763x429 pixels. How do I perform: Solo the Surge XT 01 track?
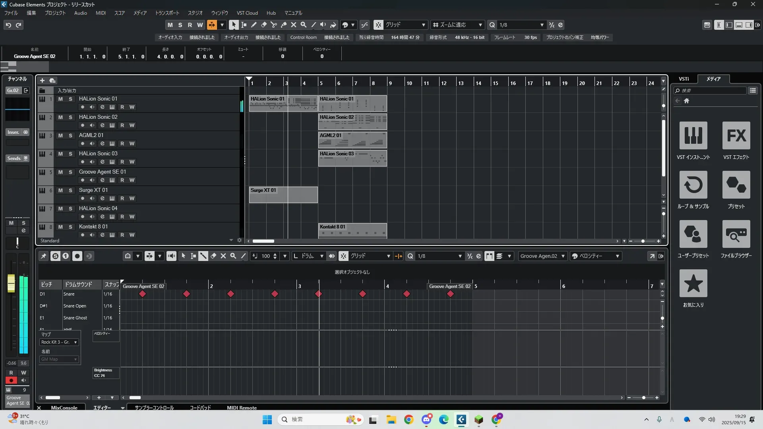pyautogui.click(x=70, y=190)
